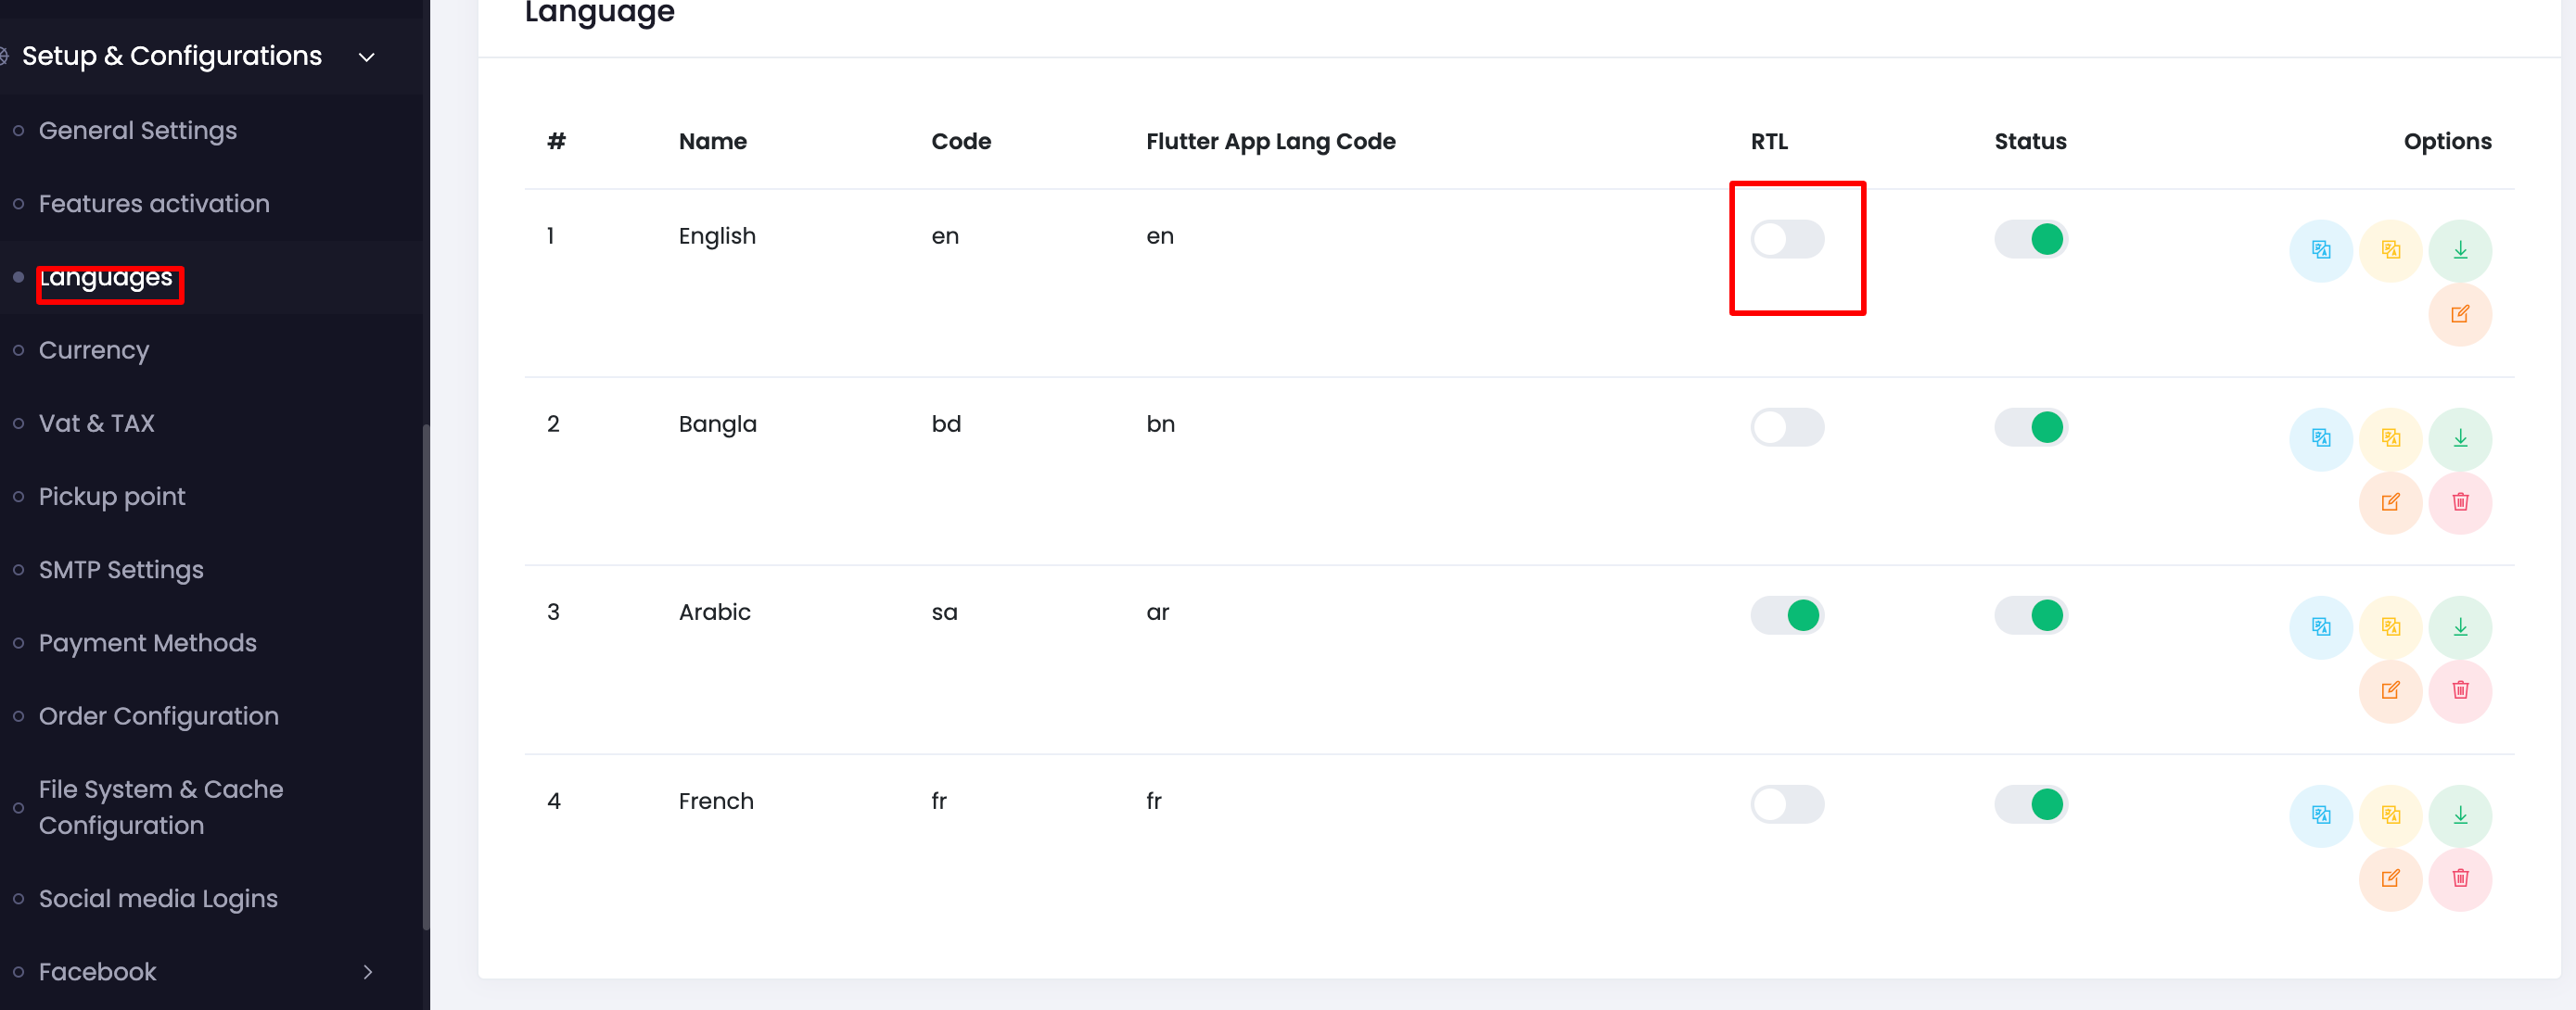Click the sidebar vertical scrollbar

coord(426,676)
